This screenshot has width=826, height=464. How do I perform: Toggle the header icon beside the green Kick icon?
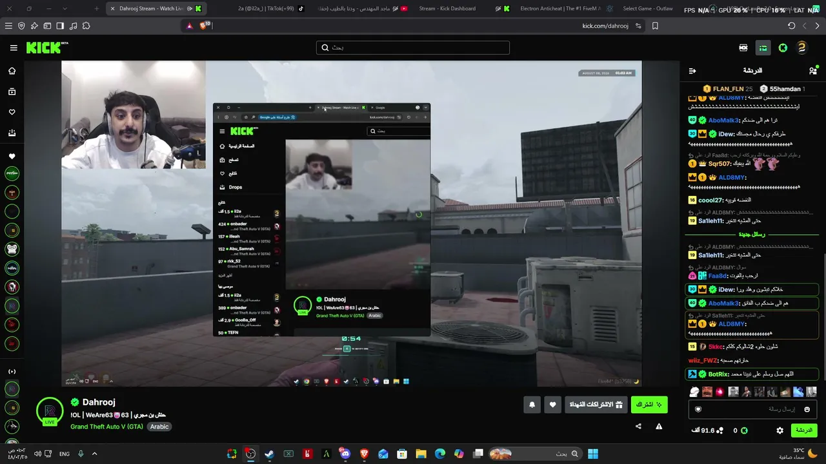click(x=763, y=48)
